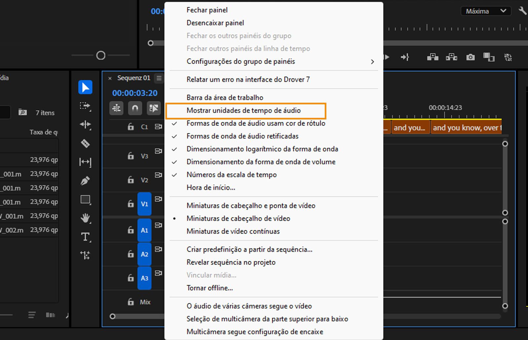The height and width of the screenshot is (340, 528).
Task: Open the 'Máxima' resolution dropdown
Action: (485, 11)
